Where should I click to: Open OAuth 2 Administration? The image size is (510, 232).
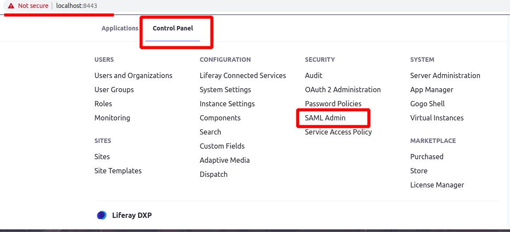tap(343, 90)
